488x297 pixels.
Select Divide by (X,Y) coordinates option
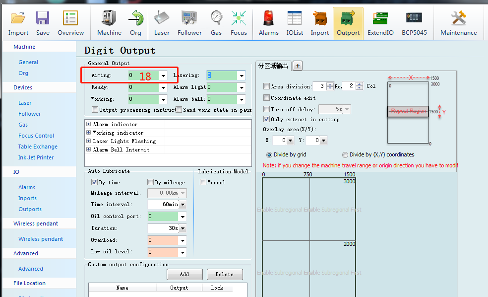[x=345, y=154]
